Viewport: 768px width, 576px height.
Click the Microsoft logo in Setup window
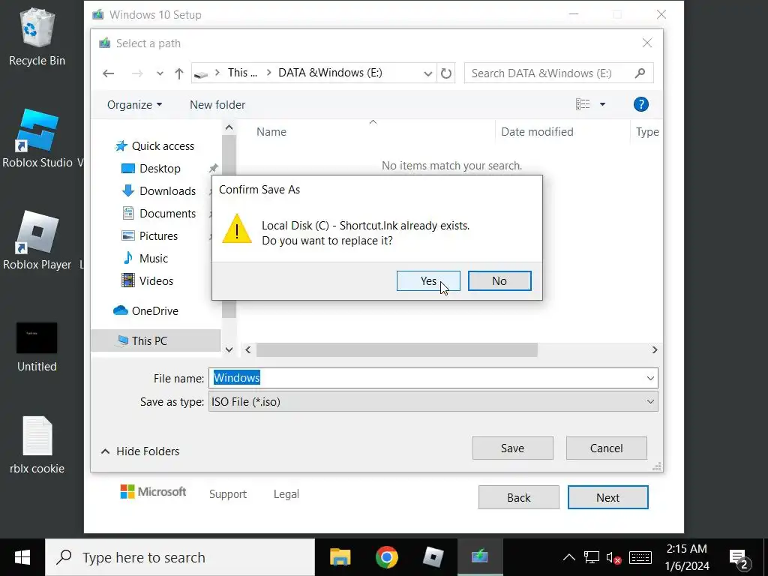point(153,492)
